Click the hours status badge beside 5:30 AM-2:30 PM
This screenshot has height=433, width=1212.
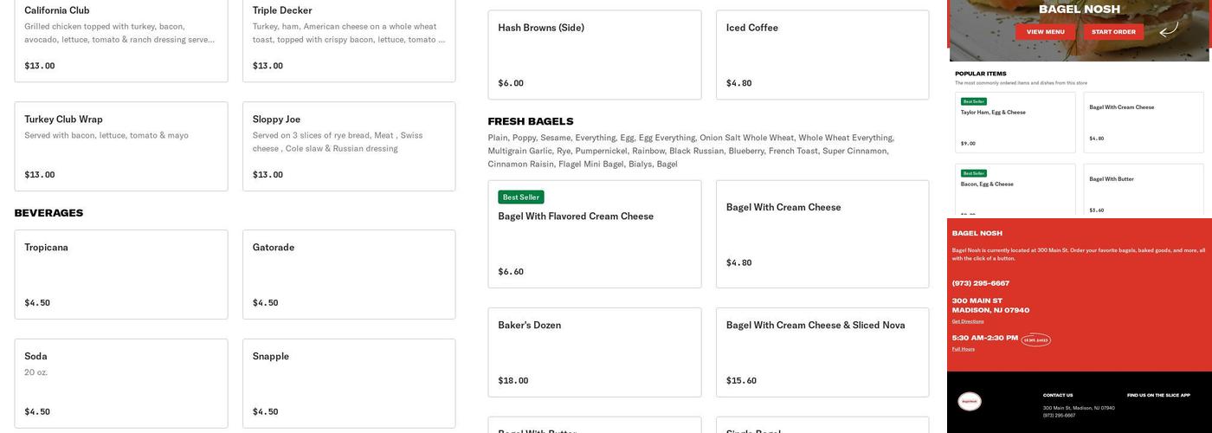tap(1035, 340)
